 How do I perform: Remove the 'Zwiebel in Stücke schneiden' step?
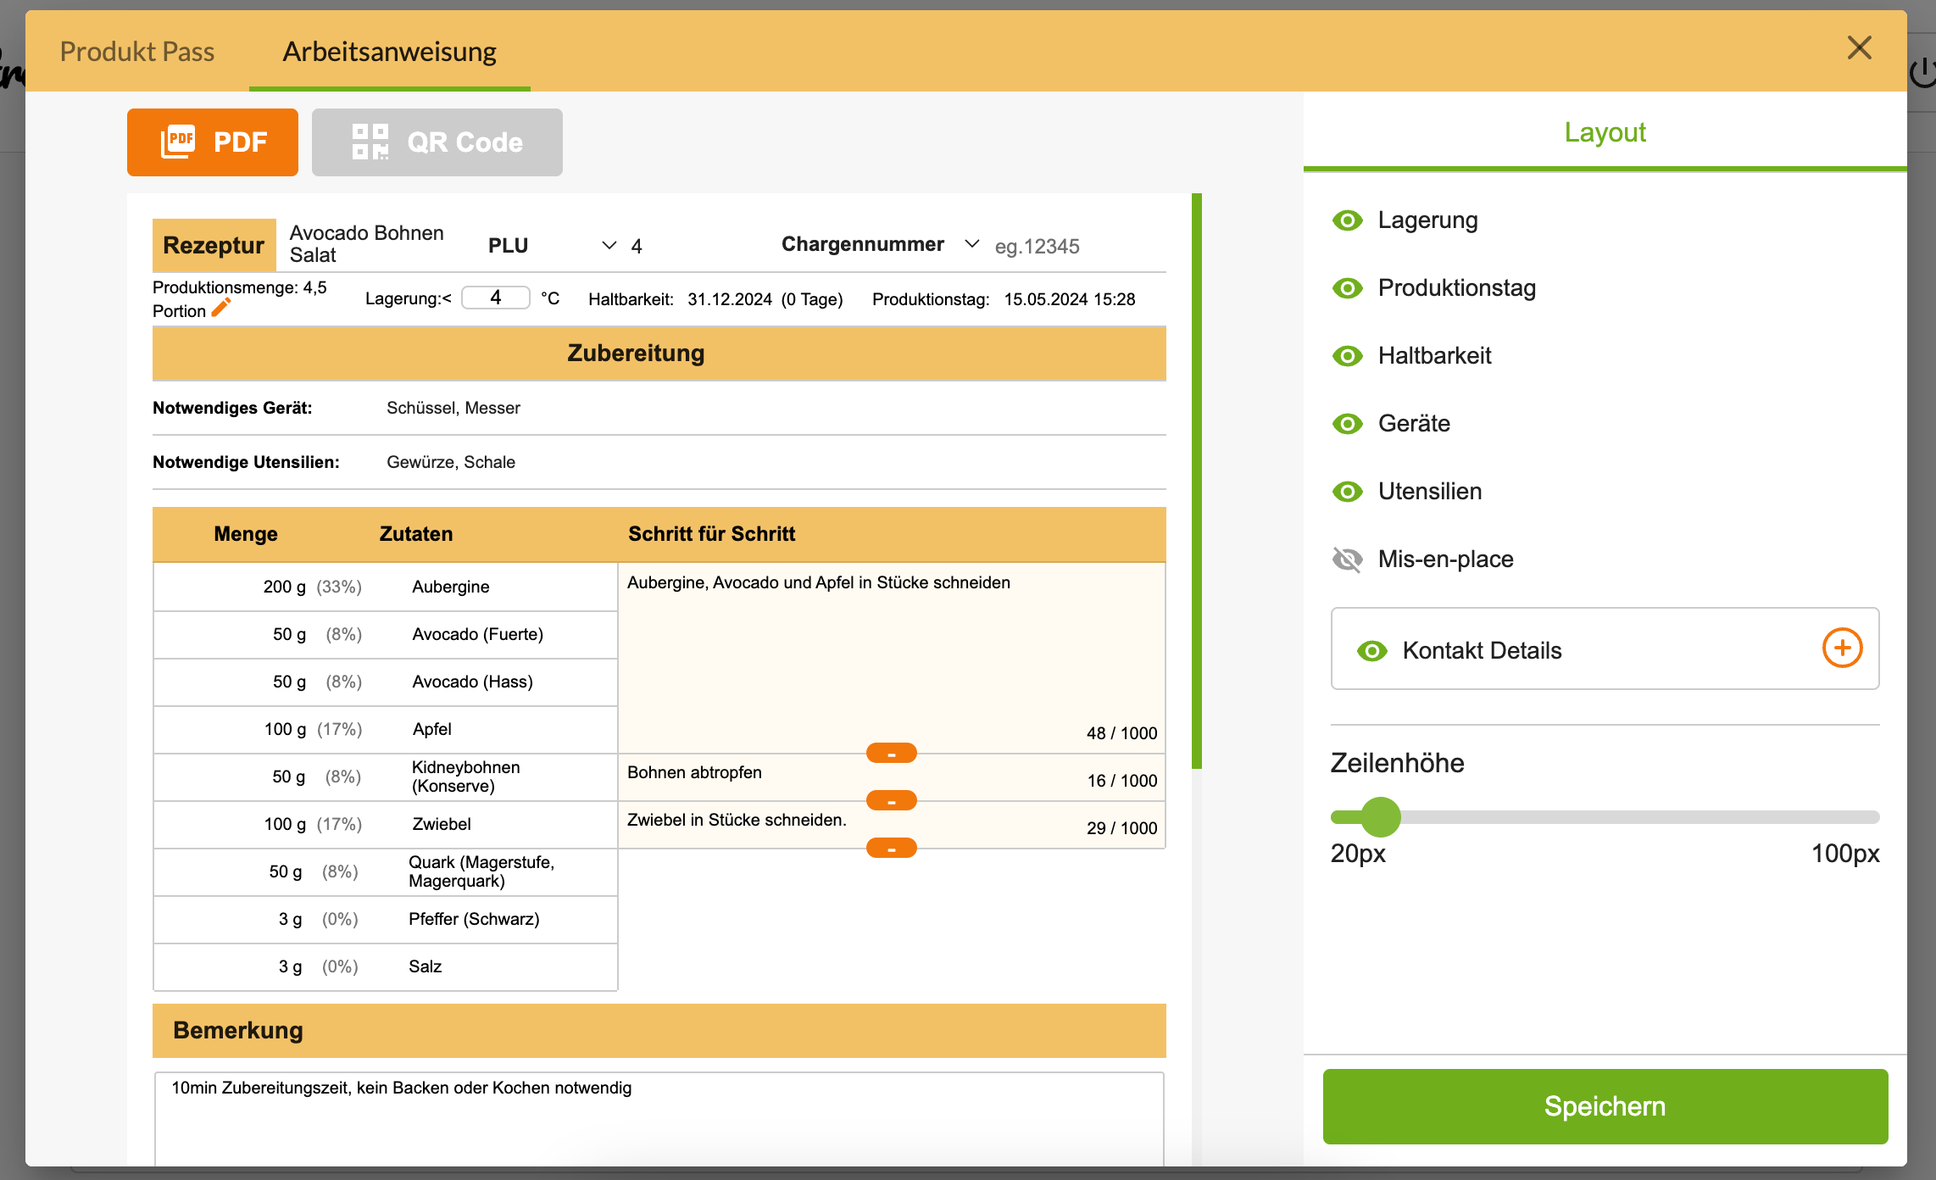892,848
